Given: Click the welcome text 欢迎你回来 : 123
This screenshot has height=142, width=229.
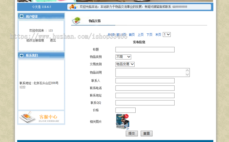Looking at the screenshot, I should click(41, 30).
